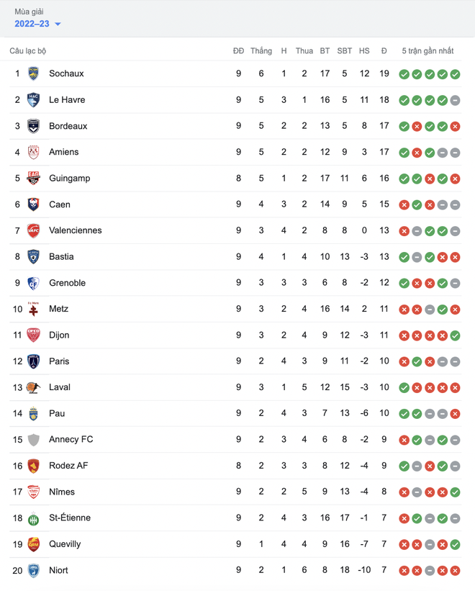Click the Rodez AF club badge
Image resolution: width=475 pixels, height=591 pixels.
(x=33, y=466)
